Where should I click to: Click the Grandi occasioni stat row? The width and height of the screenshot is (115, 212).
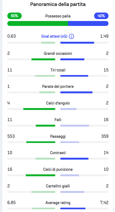pyautogui.click(x=58, y=56)
